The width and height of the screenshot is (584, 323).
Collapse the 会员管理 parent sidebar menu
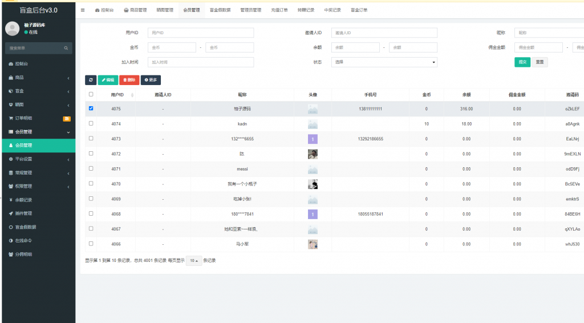pyautogui.click(x=38, y=132)
